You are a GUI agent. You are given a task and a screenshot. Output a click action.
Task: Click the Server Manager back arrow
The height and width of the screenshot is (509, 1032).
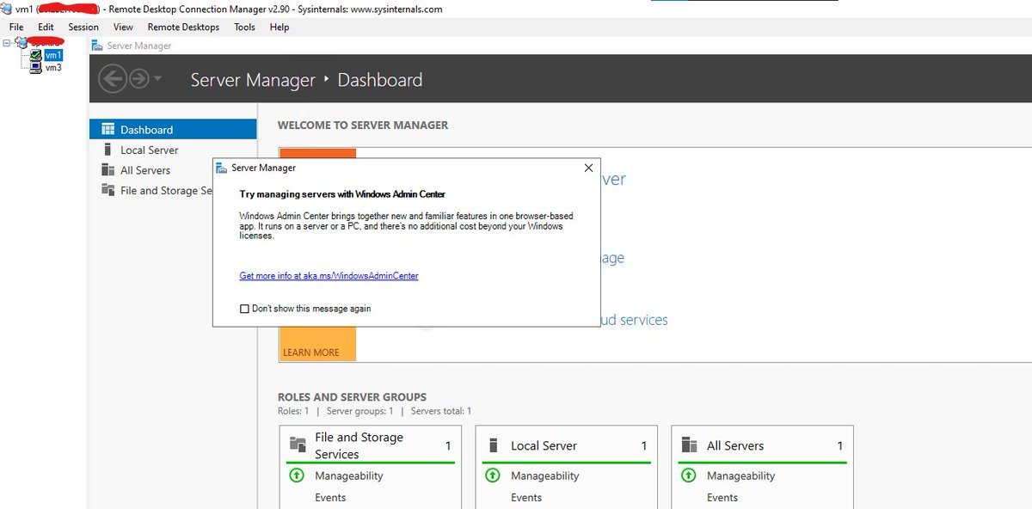112,80
